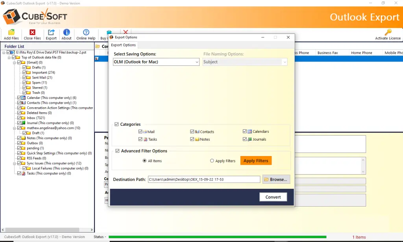Uncheck the Tasks category checkbox
This screenshot has width=403, height=242.
pyautogui.click(x=140, y=139)
